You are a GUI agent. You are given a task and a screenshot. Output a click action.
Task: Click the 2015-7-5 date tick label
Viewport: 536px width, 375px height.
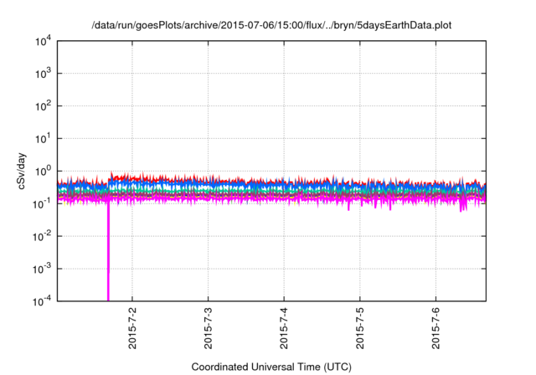360,328
